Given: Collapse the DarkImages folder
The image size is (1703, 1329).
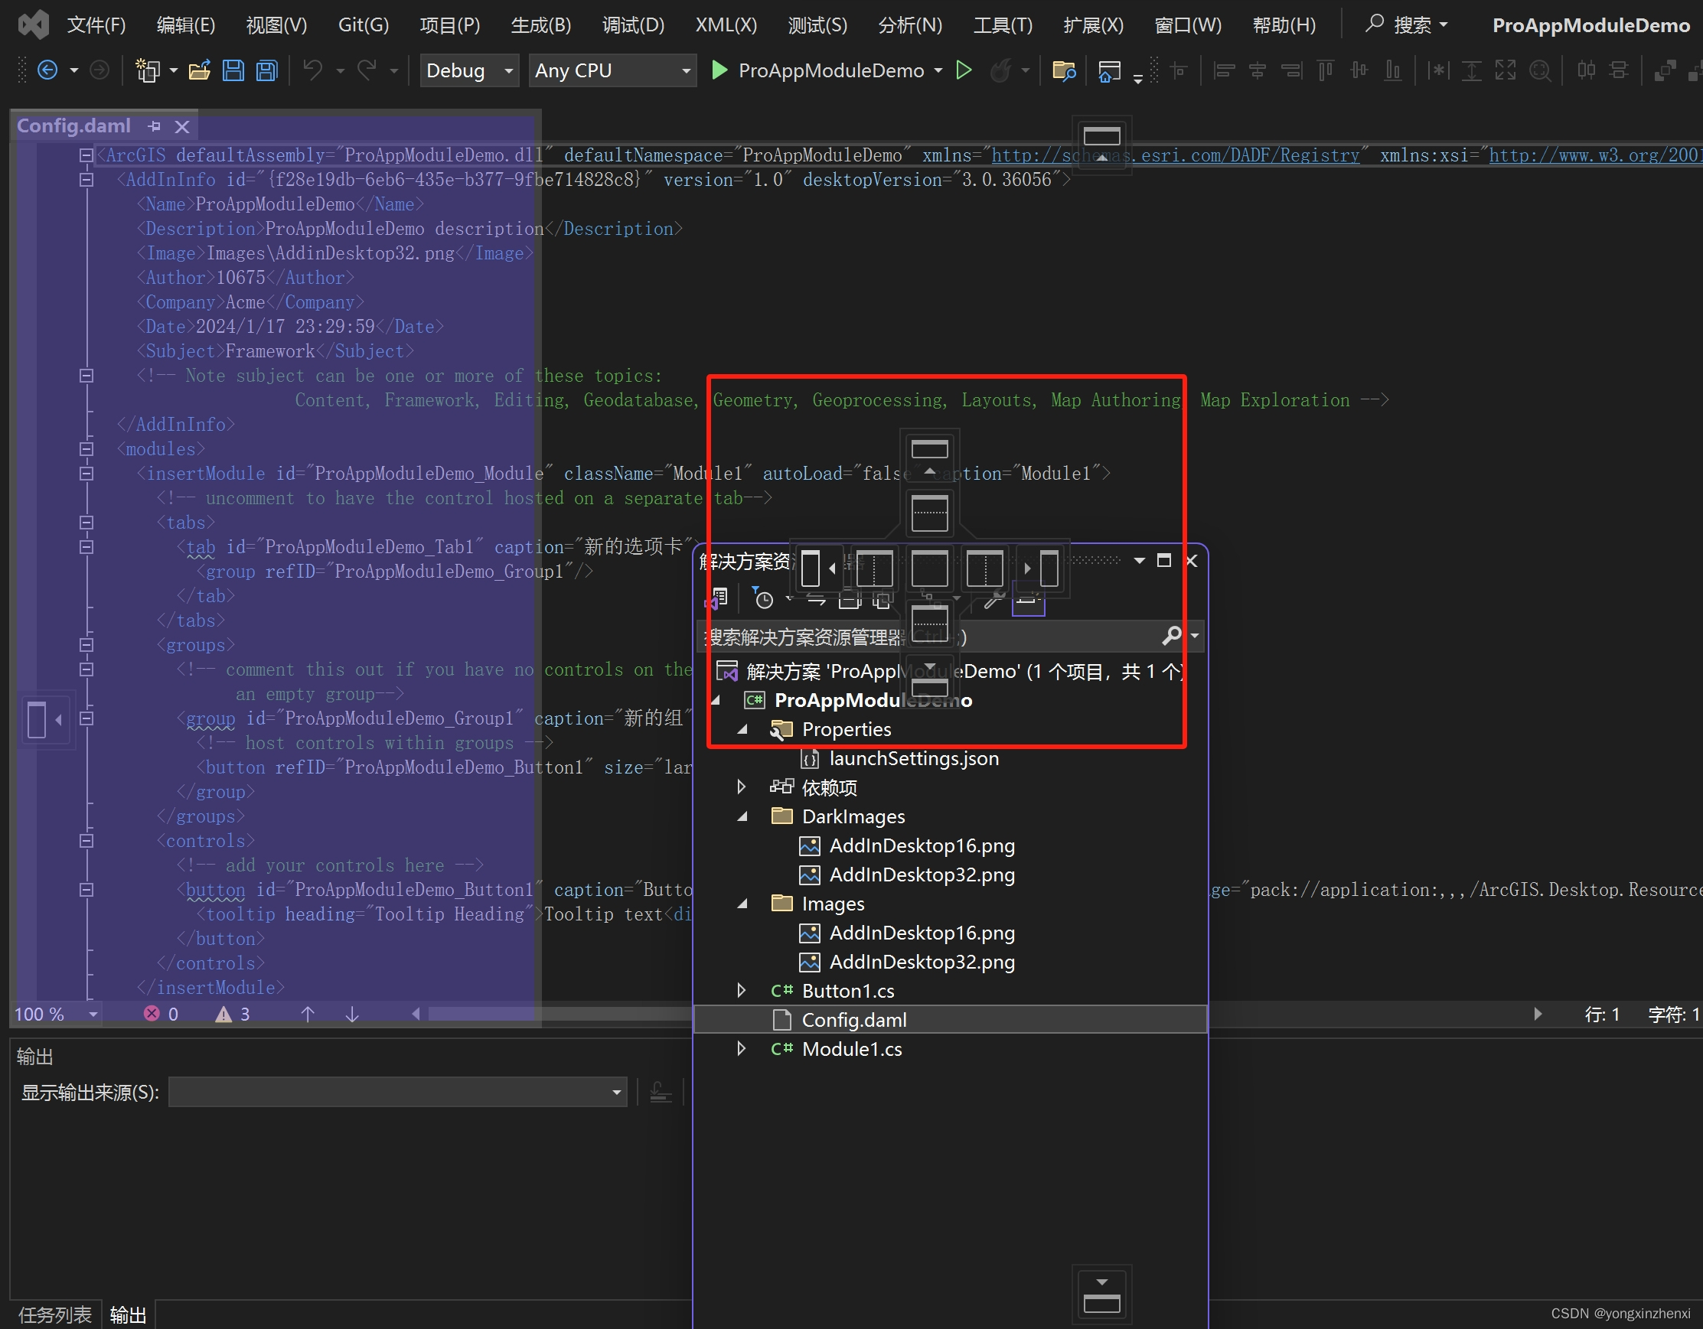Looking at the screenshot, I should tap(742, 816).
